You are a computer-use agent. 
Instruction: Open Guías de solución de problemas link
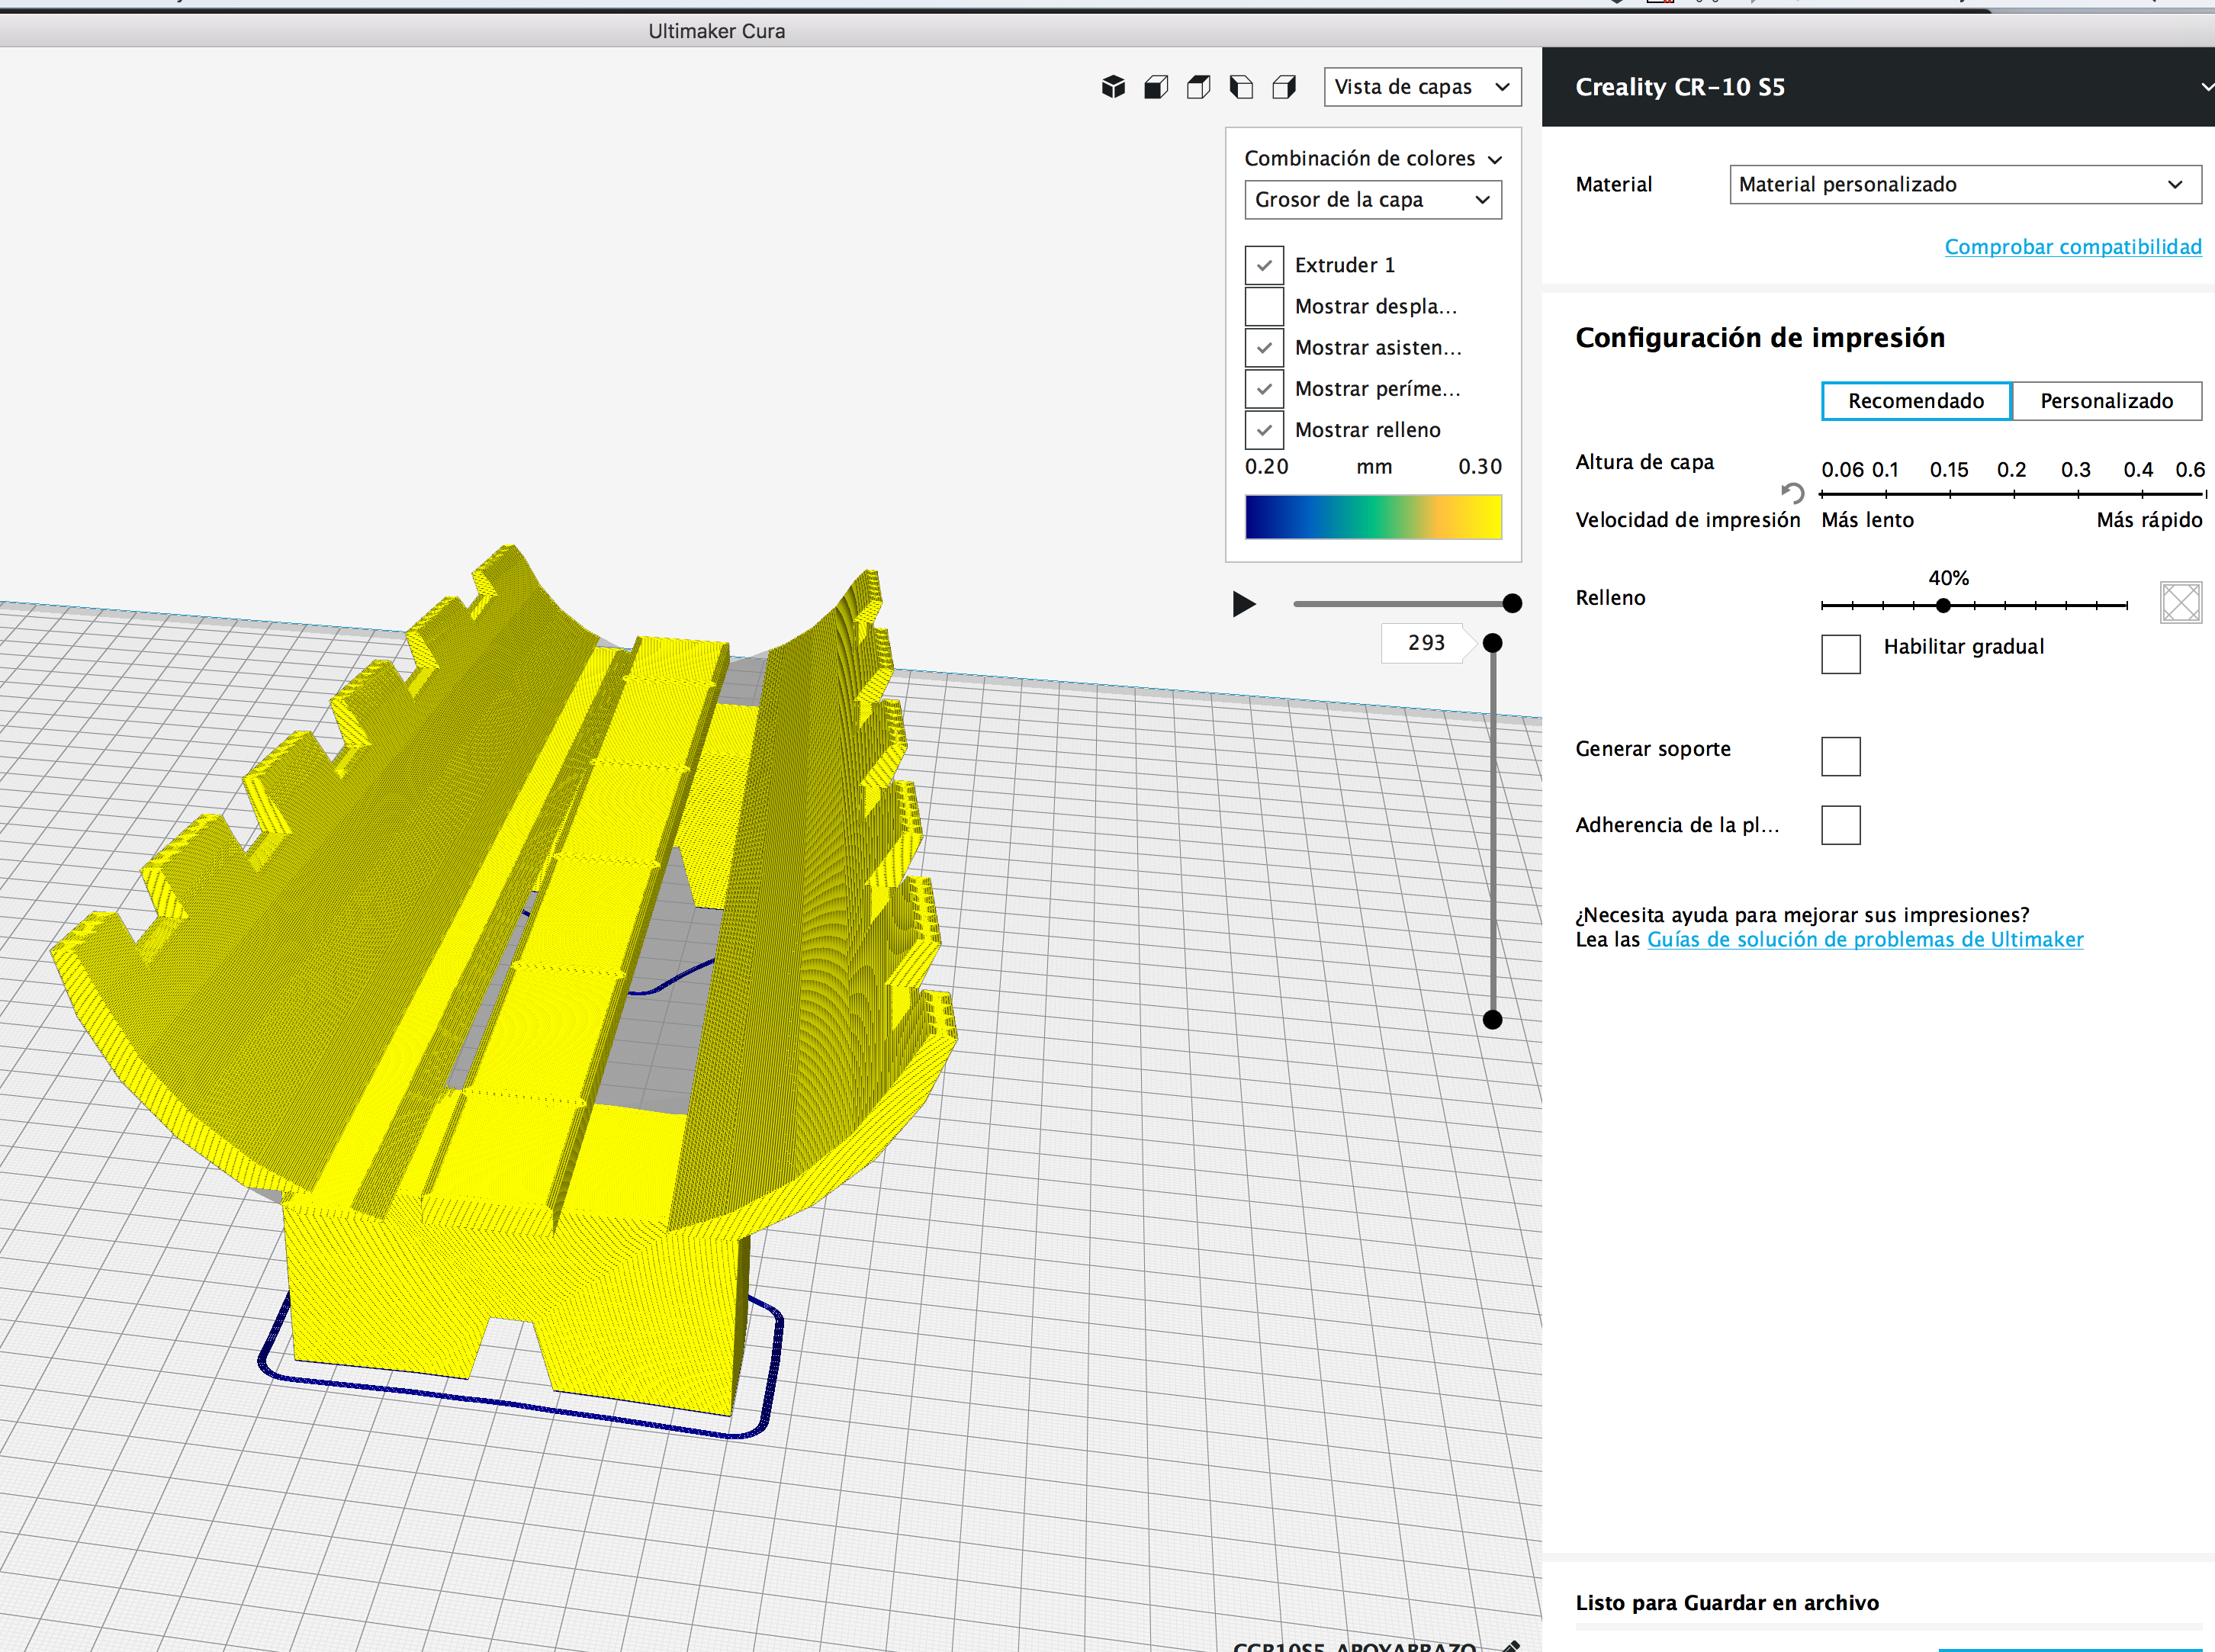(x=1864, y=940)
